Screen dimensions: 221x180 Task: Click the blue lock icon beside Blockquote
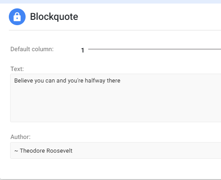17,17
